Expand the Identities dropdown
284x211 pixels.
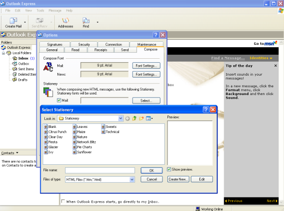(x=261, y=58)
